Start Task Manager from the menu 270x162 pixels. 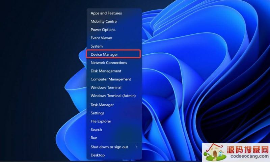(x=102, y=105)
